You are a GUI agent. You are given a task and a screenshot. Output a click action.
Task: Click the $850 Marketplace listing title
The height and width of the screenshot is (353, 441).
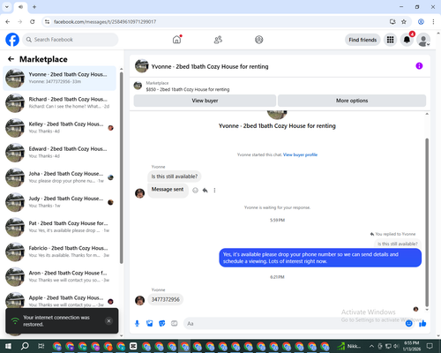(x=188, y=89)
